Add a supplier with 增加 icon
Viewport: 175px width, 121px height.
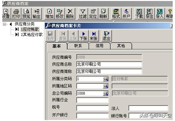[50, 14]
